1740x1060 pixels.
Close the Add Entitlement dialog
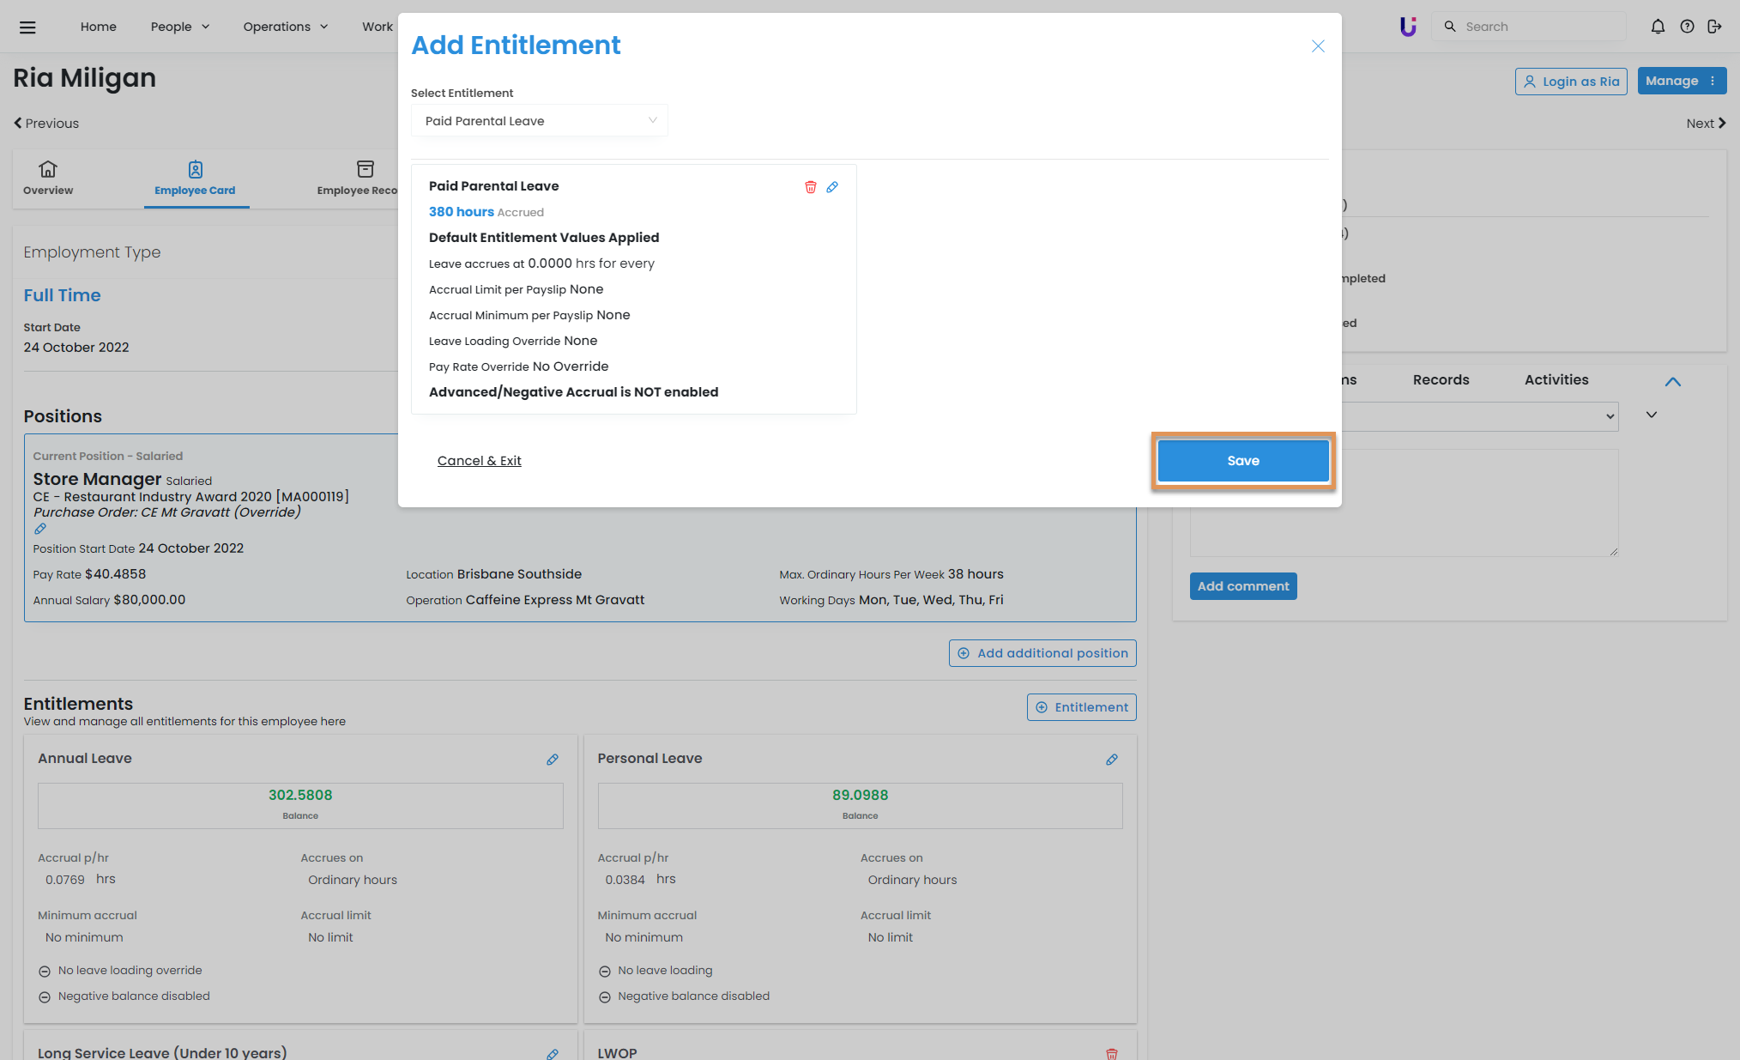tap(1318, 46)
